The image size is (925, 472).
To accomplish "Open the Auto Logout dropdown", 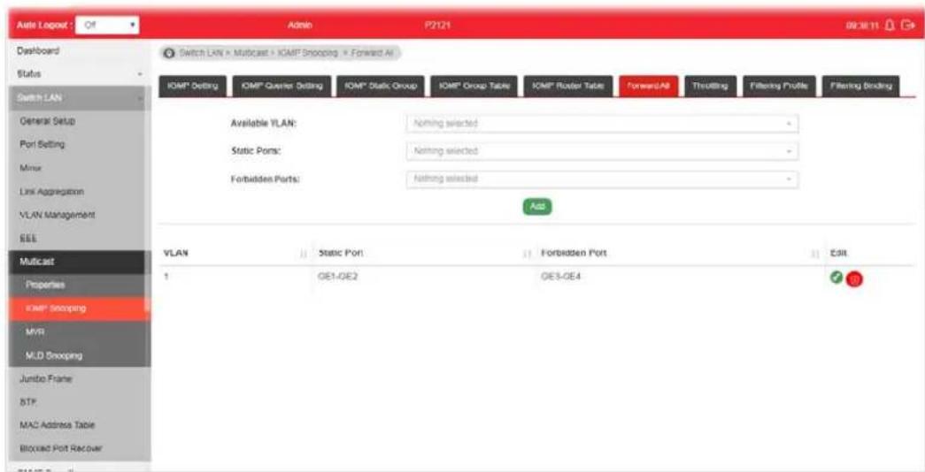I will 107,26.
